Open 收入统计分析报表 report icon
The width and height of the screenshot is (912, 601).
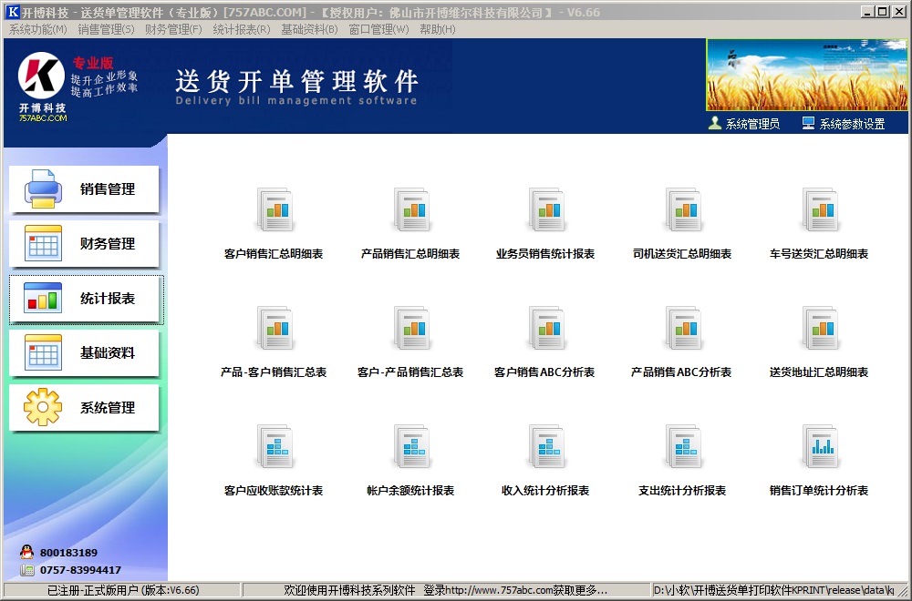coord(545,447)
